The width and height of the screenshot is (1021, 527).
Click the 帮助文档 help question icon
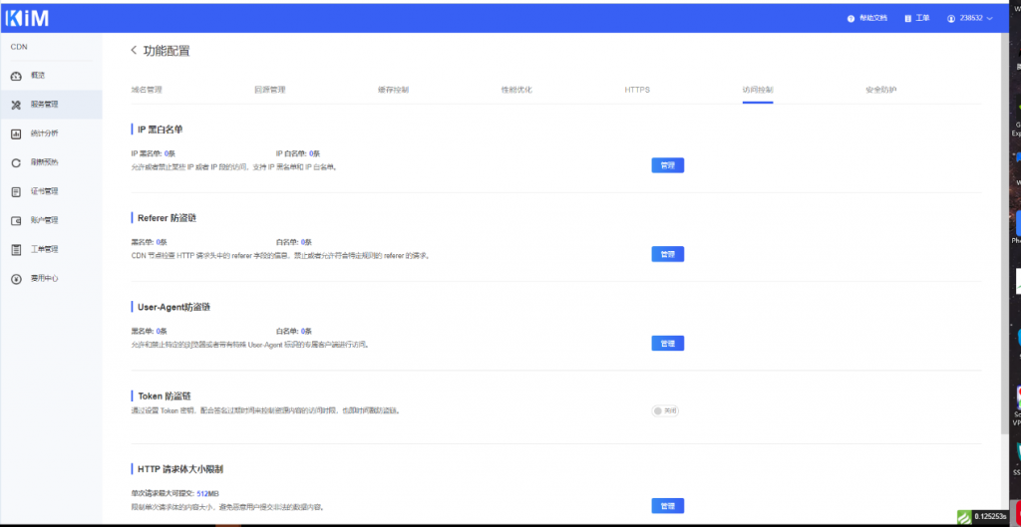coord(851,19)
